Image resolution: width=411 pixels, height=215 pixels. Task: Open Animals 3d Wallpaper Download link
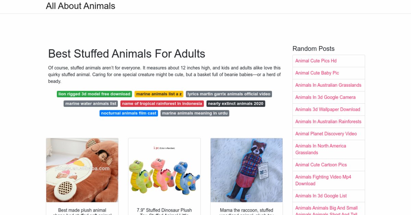328,110
